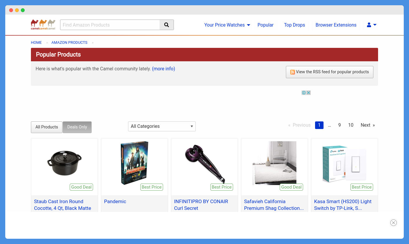Screen dimensions: 409x244
Task: Open the user account icon menu
Action: pyautogui.click(x=369, y=25)
